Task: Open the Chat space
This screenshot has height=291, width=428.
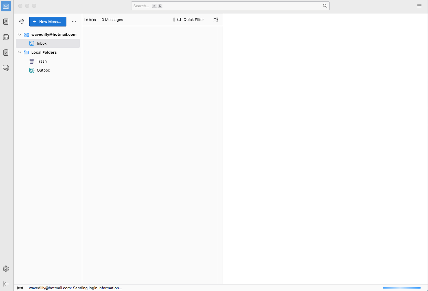Action: pos(6,68)
